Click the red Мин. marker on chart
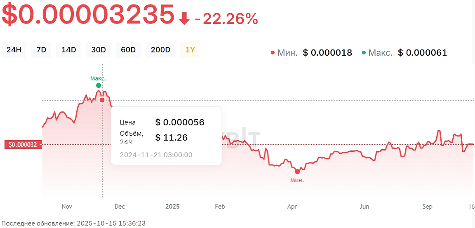 coord(297,172)
